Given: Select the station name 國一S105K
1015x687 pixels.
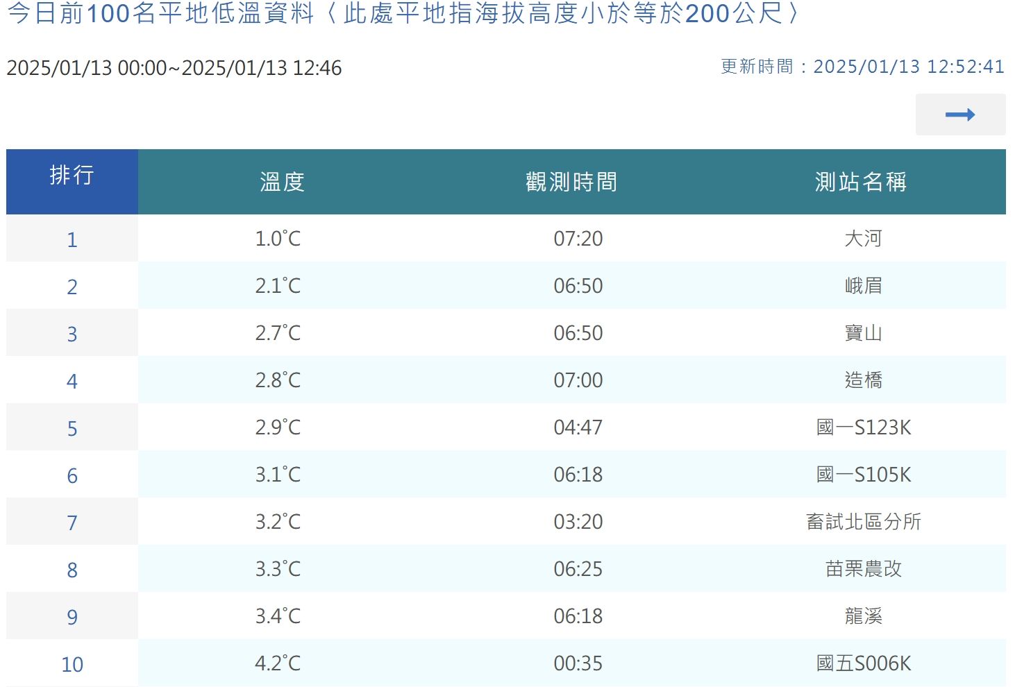Looking at the screenshot, I should (863, 475).
